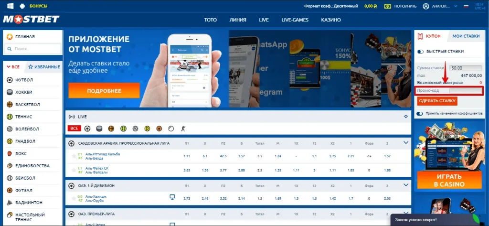The height and width of the screenshot is (226, 489).
Task: Filter live events by tennis ball icon
Action: pyautogui.click(x=123, y=129)
